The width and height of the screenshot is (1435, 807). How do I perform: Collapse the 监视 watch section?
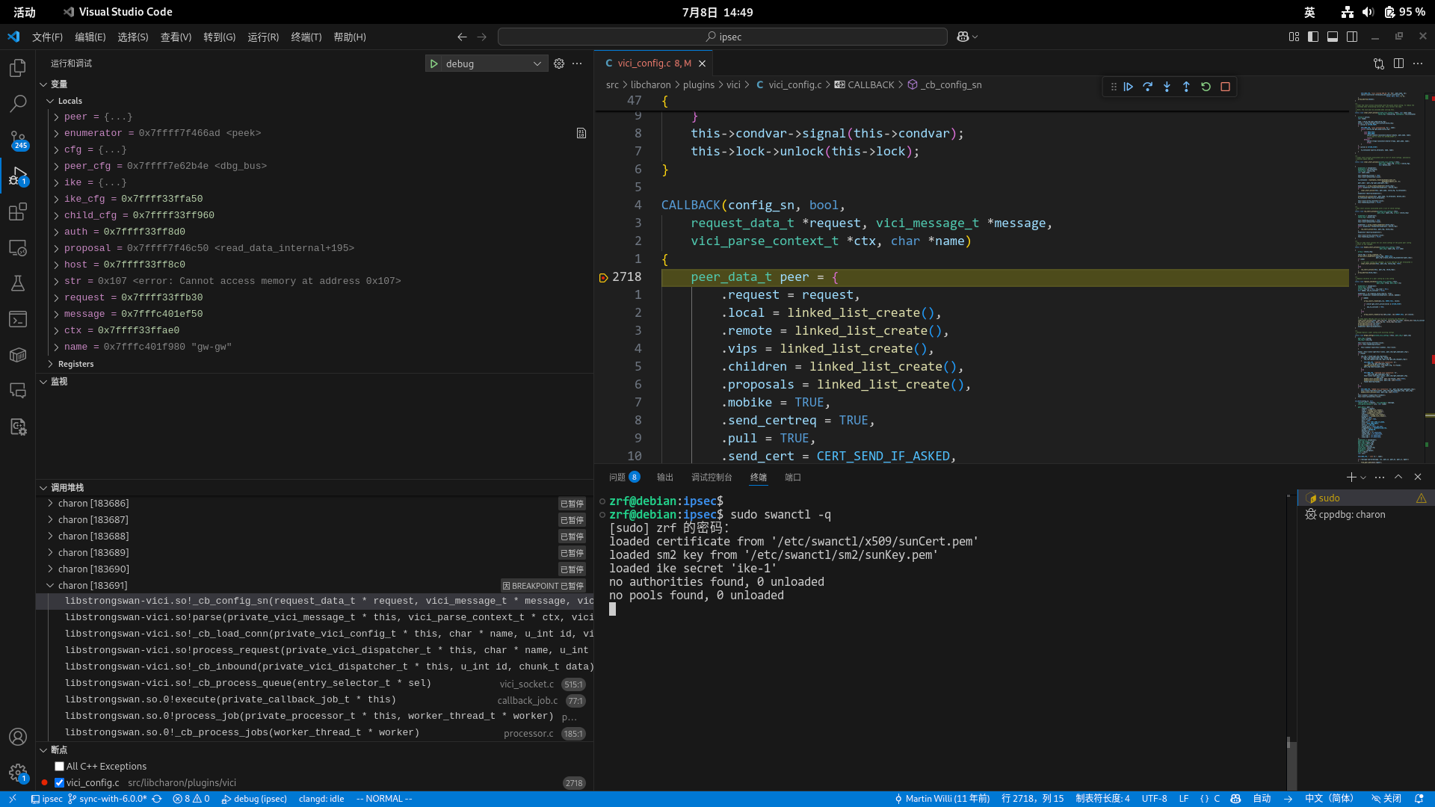(43, 382)
